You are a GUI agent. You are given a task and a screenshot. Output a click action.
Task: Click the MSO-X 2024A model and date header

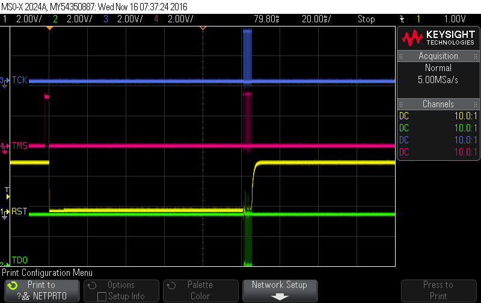94,7
